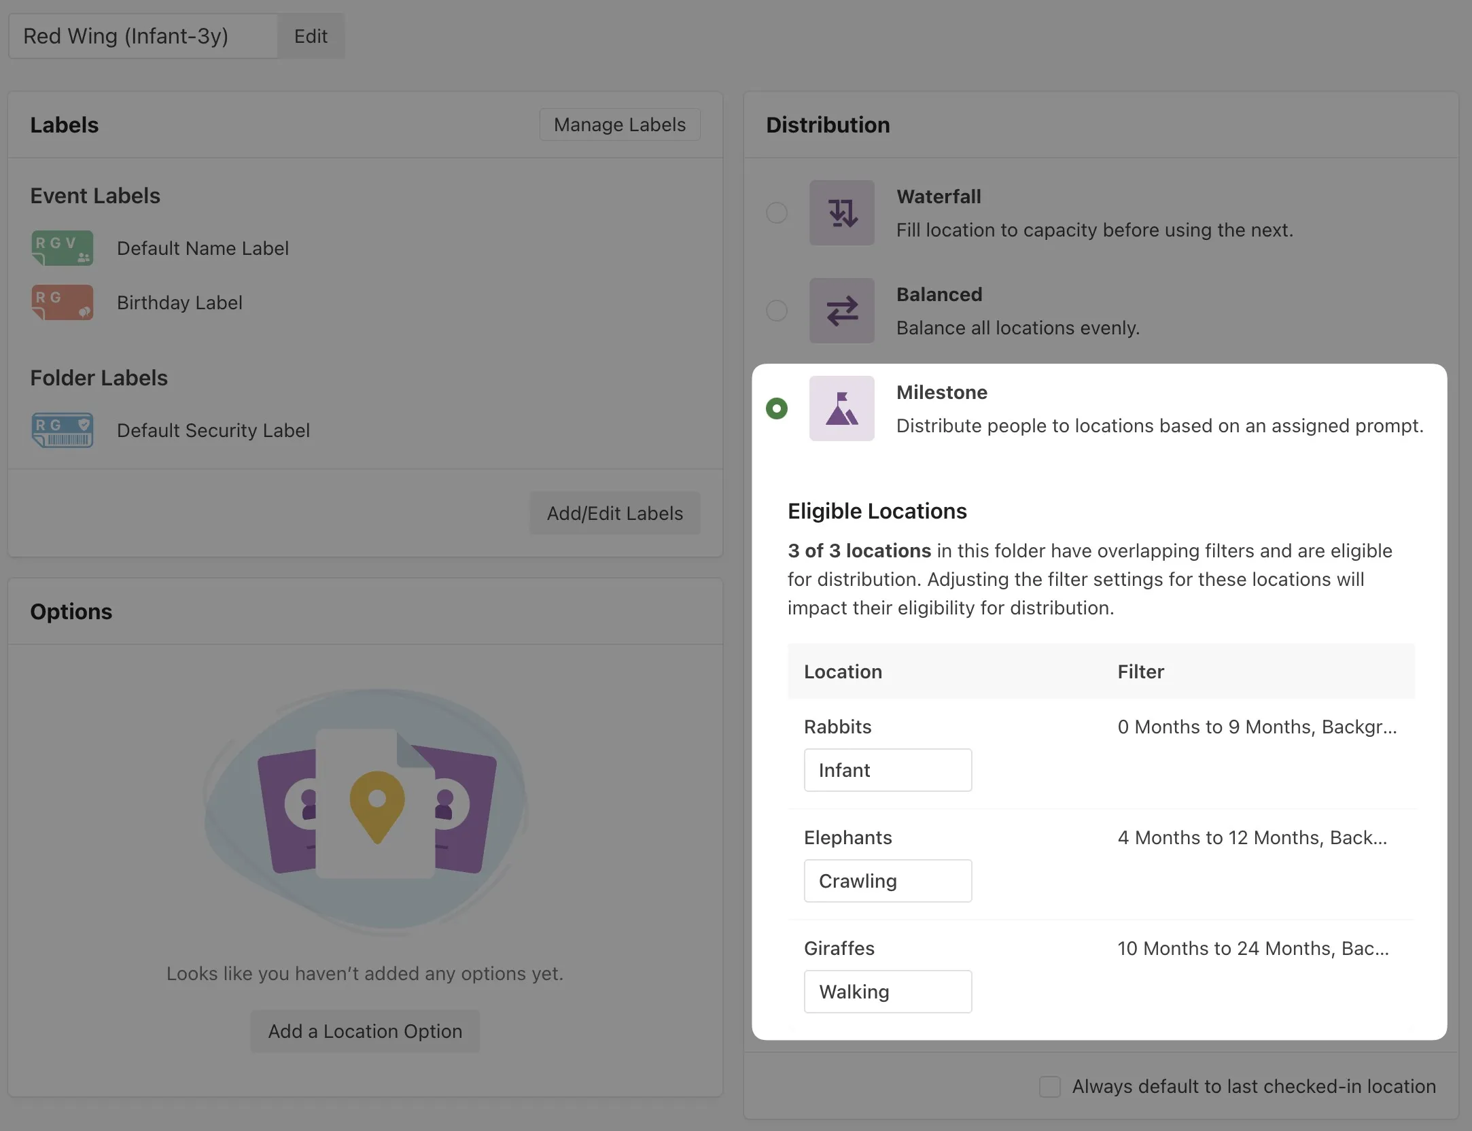Click the location pin illustration in Options
Image resolution: width=1472 pixels, height=1131 pixels.
point(377,806)
